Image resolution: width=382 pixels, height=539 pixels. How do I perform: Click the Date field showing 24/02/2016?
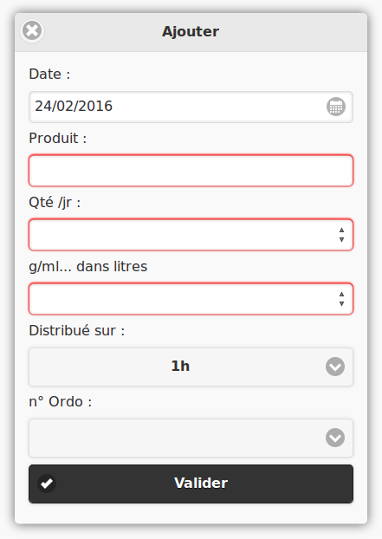[x=191, y=107]
